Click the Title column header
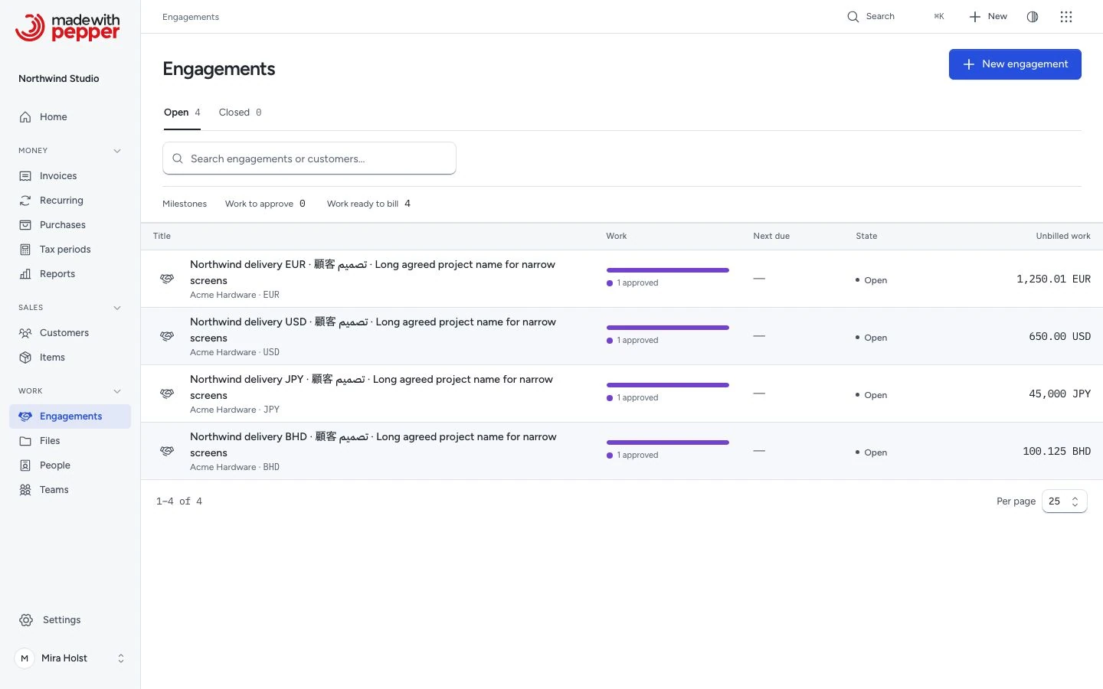Viewport: 1103px width, 689px height. coord(162,237)
